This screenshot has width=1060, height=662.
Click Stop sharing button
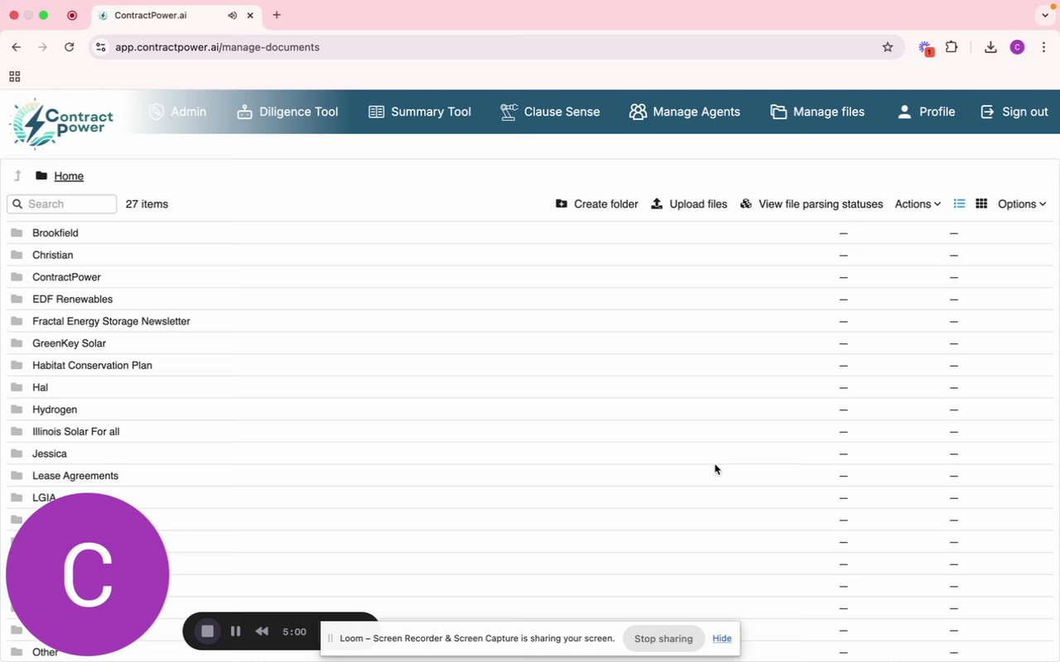tap(663, 639)
